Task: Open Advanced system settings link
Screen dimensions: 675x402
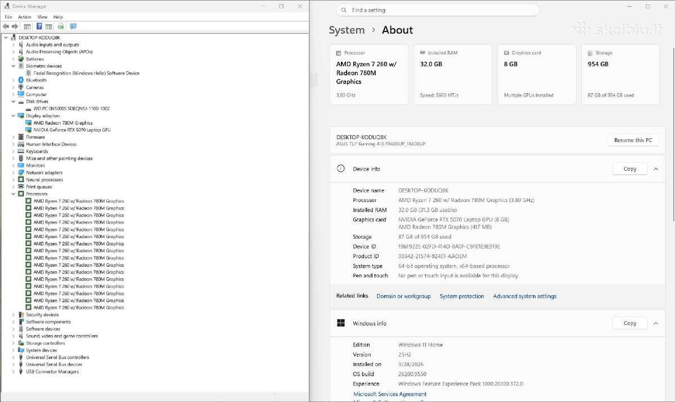Action: [525, 296]
